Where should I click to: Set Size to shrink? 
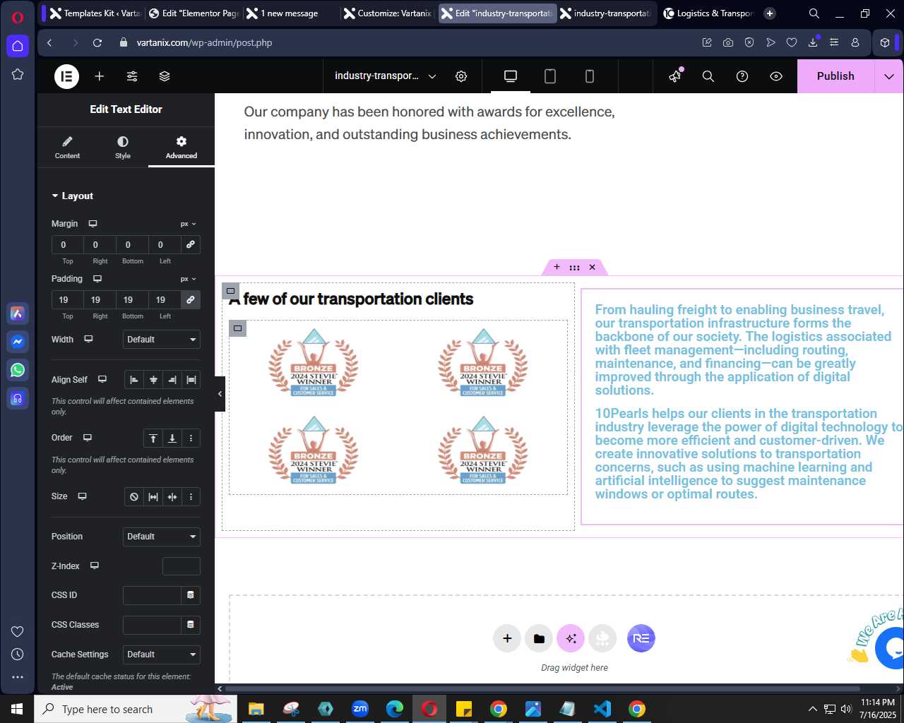172,497
